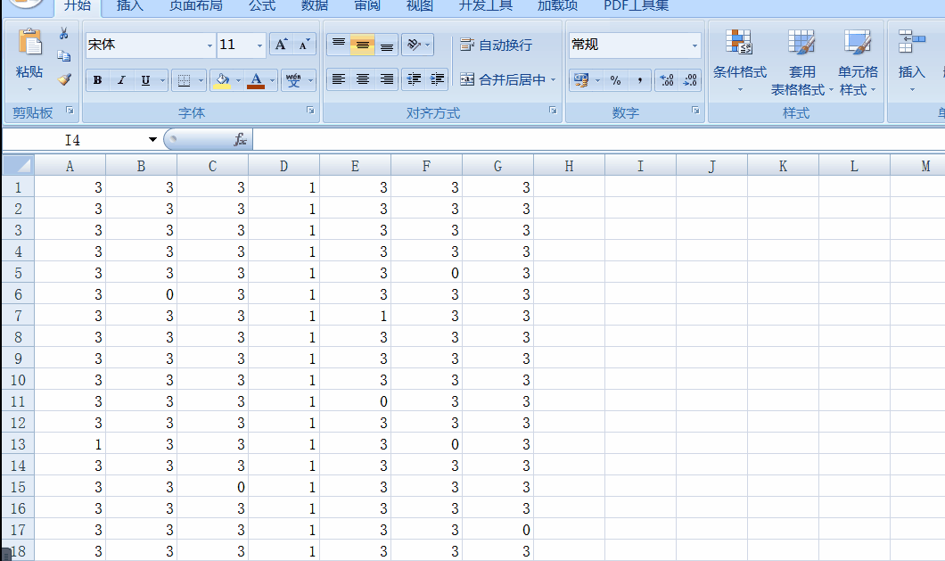This screenshot has height=561, width=945.
Task: Click accounting number format icon
Action: click(581, 79)
